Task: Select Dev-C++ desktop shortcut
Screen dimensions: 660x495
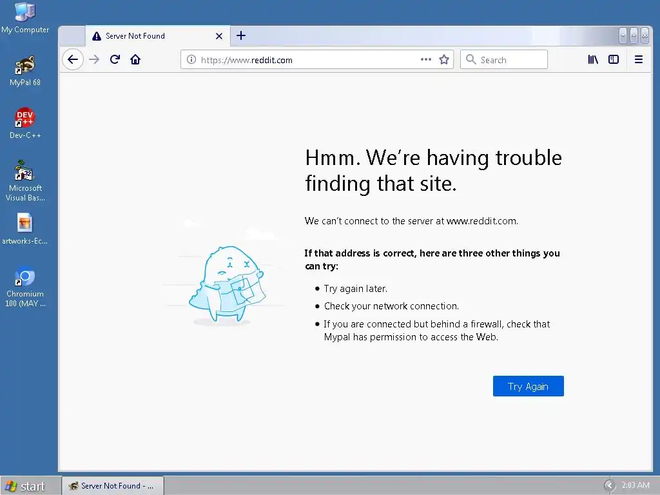Action: click(x=25, y=123)
